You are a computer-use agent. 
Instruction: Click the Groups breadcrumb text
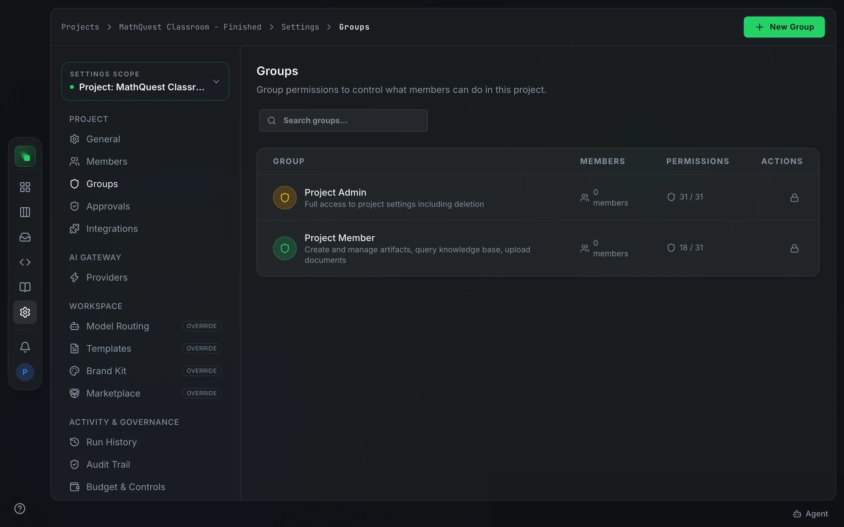pyautogui.click(x=354, y=27)
